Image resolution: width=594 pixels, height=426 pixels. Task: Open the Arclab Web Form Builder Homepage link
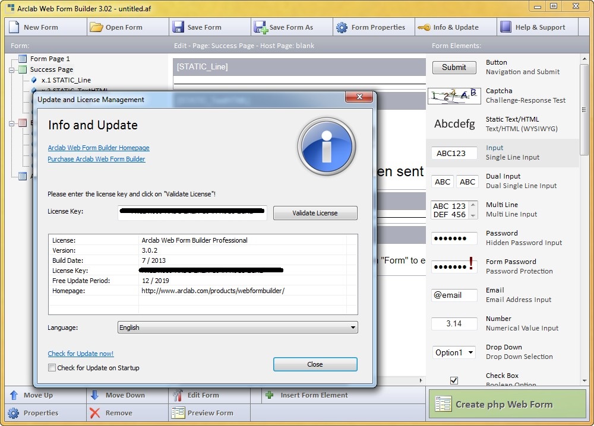(98, 148)
